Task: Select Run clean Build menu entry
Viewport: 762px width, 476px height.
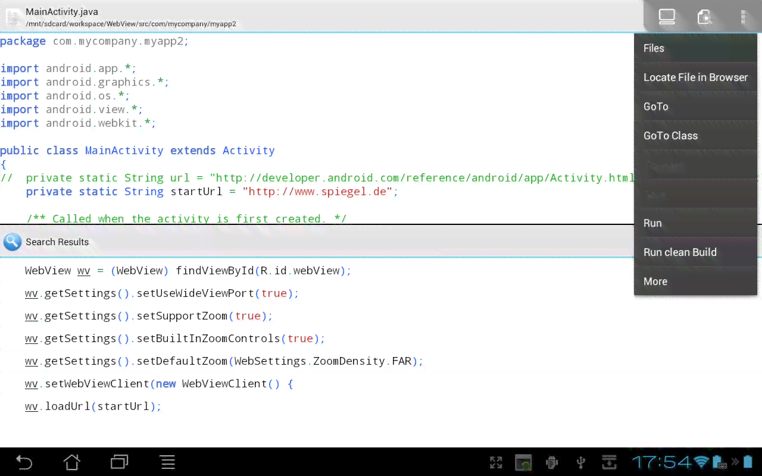Action: coord(695,252)
